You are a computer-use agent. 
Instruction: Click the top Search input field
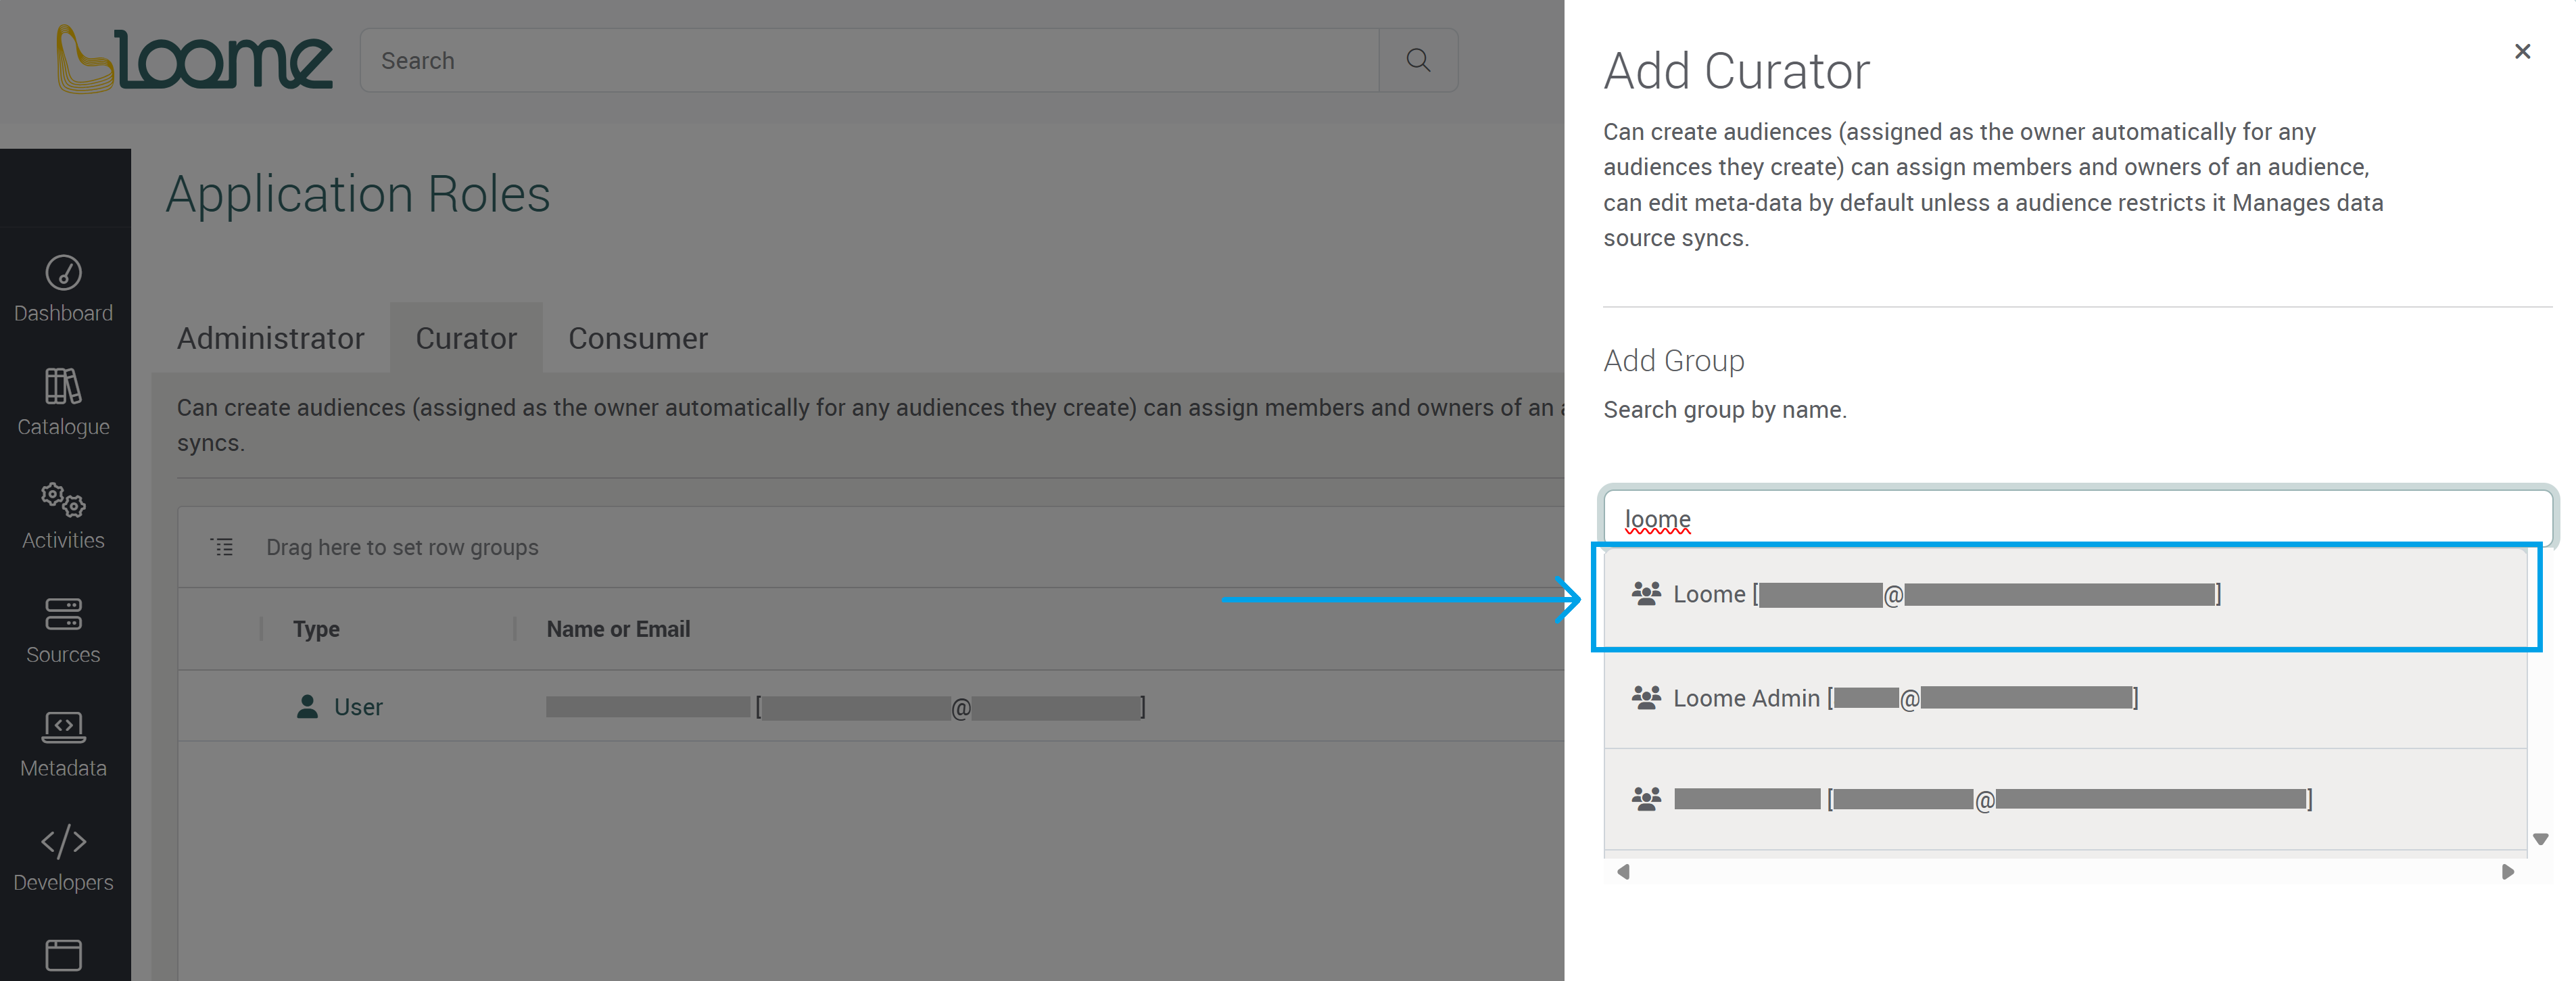pos(869,60)
